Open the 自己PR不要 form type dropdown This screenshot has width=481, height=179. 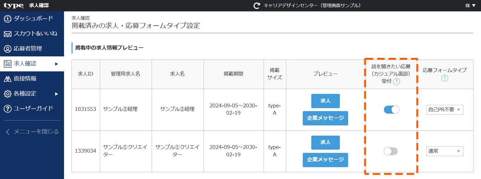pyautogui.click(x=445, y=110)
